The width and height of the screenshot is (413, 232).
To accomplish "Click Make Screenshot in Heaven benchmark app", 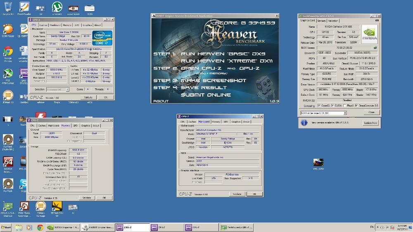I will click(x=214, y=80).
